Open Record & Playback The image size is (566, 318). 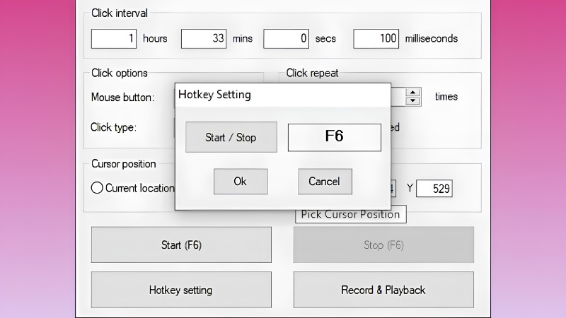click(383, 290)
